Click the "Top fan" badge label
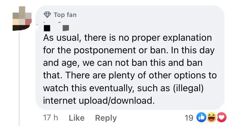 65,15
